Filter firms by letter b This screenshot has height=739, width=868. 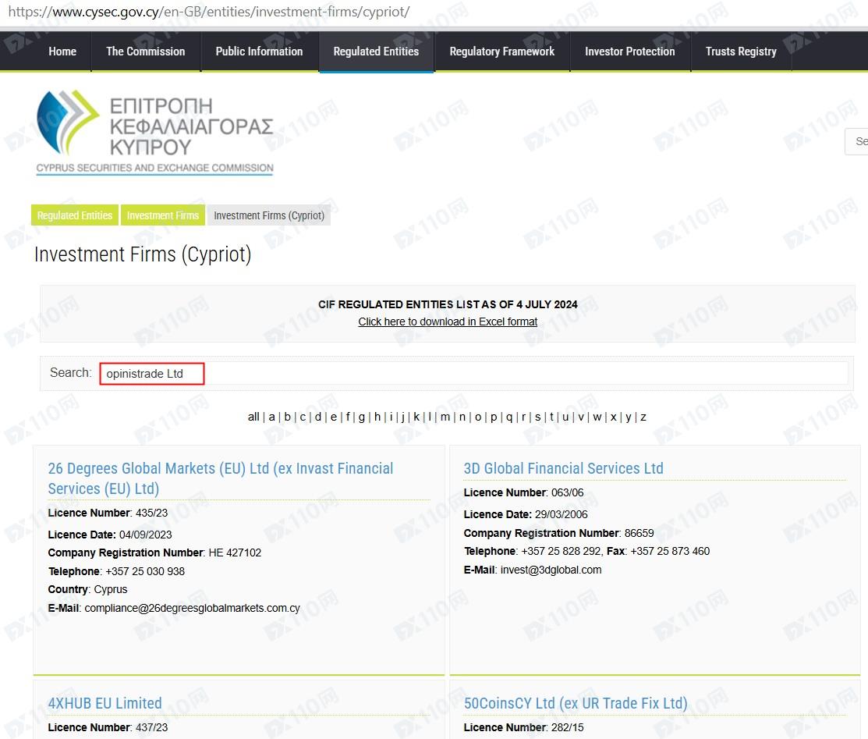point(287,417)
